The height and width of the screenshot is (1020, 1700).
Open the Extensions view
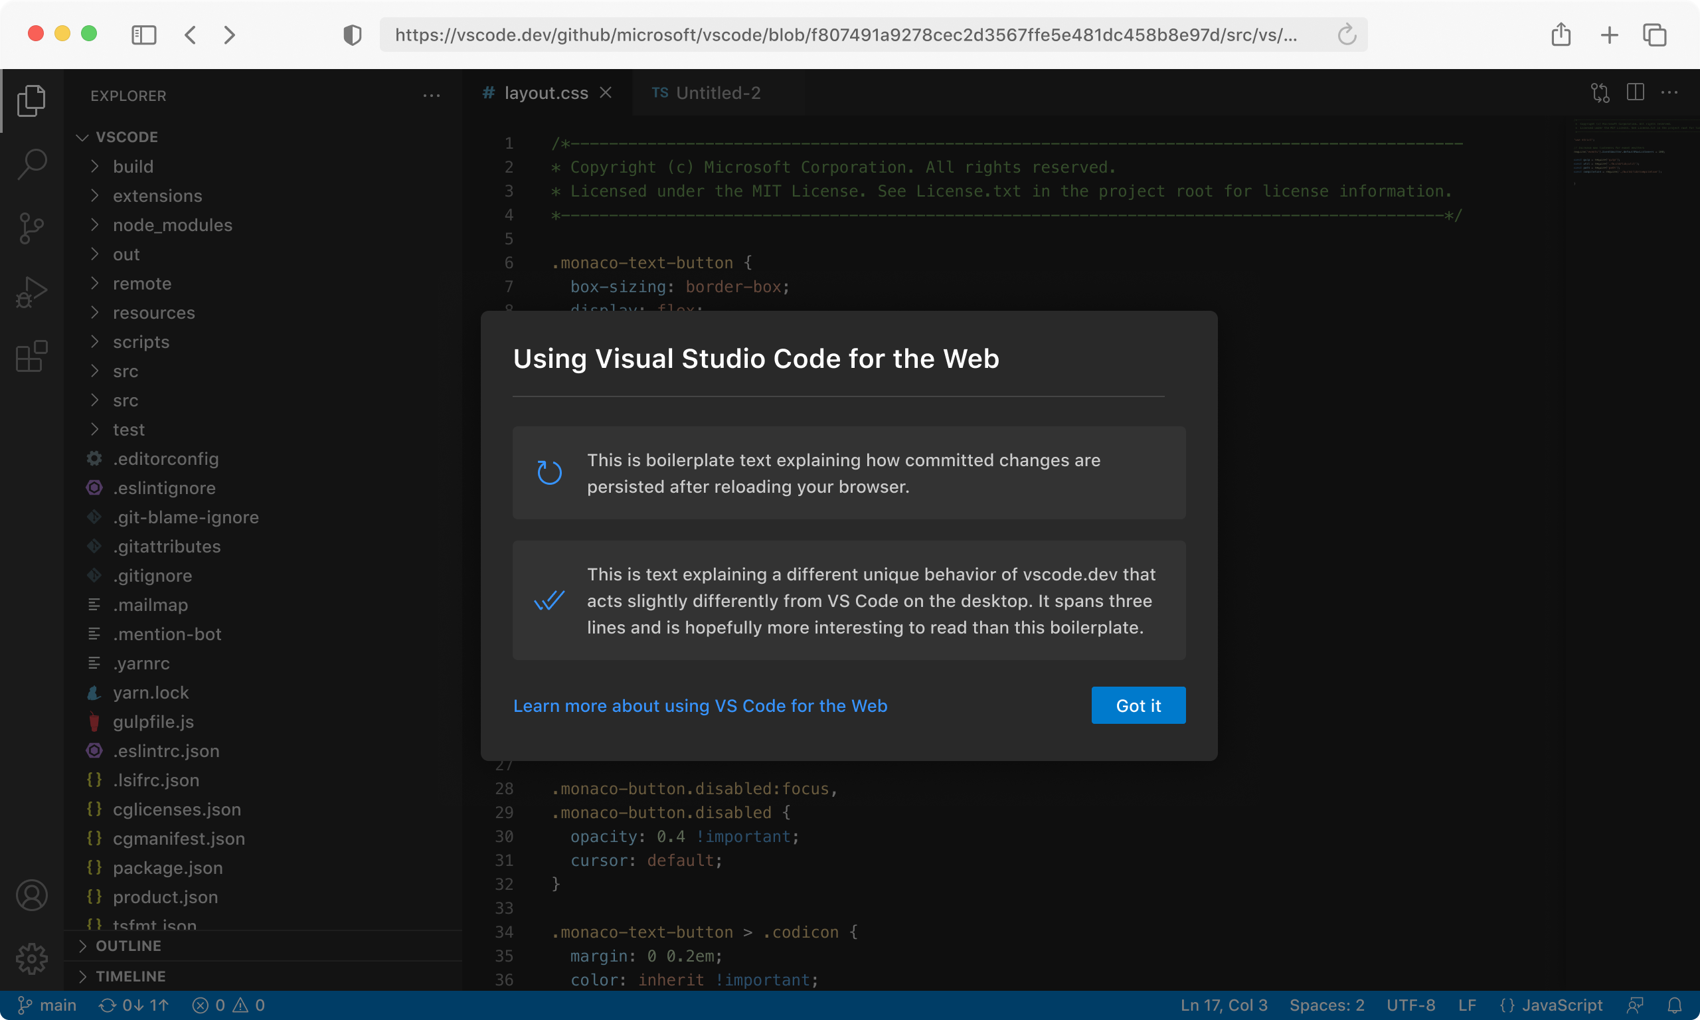pos(31,356)
